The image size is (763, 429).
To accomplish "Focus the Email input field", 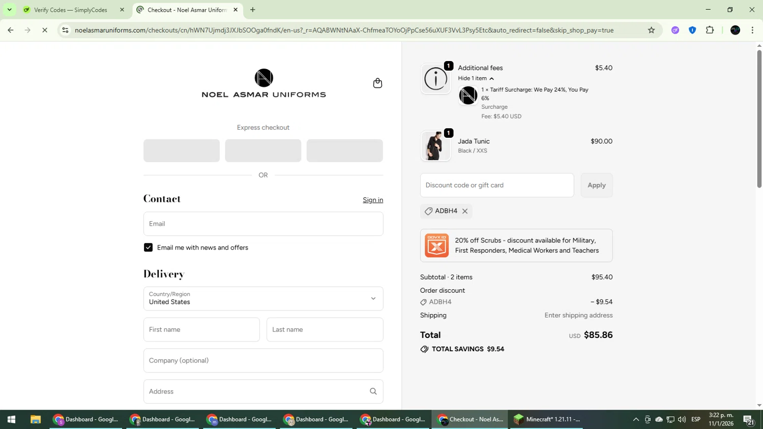I will tap(263, 224).
